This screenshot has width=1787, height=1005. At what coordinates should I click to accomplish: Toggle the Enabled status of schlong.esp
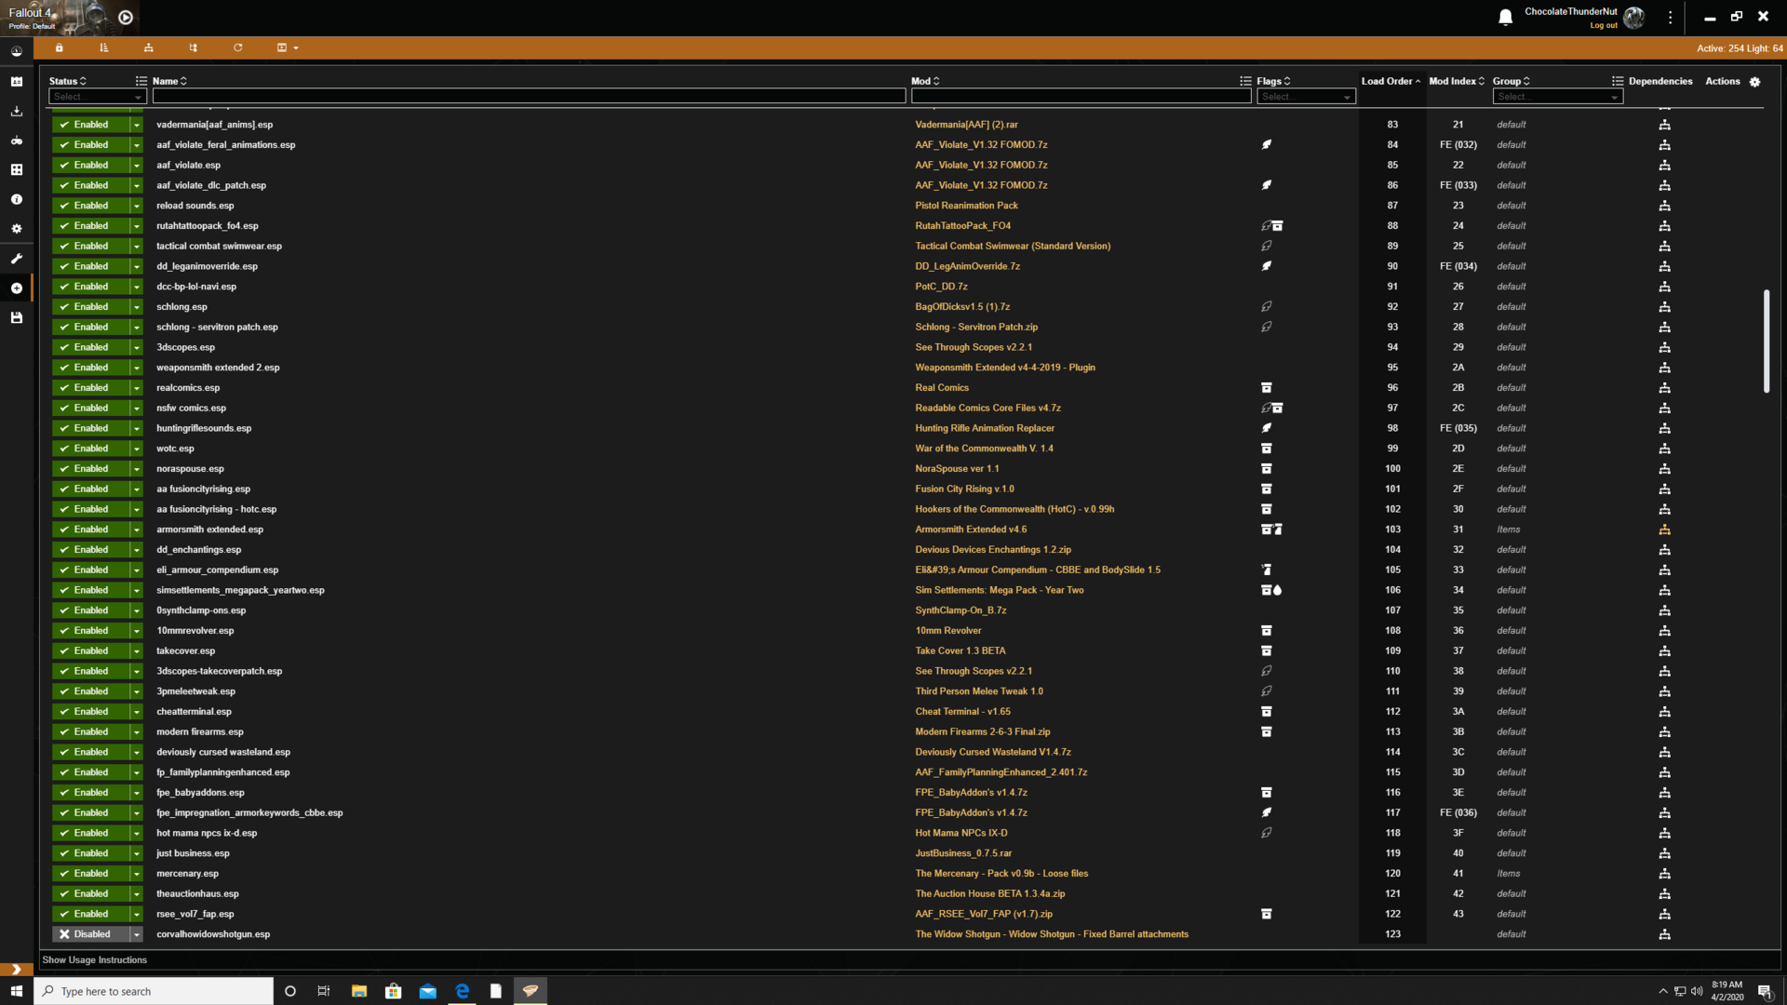click(90, 307)
